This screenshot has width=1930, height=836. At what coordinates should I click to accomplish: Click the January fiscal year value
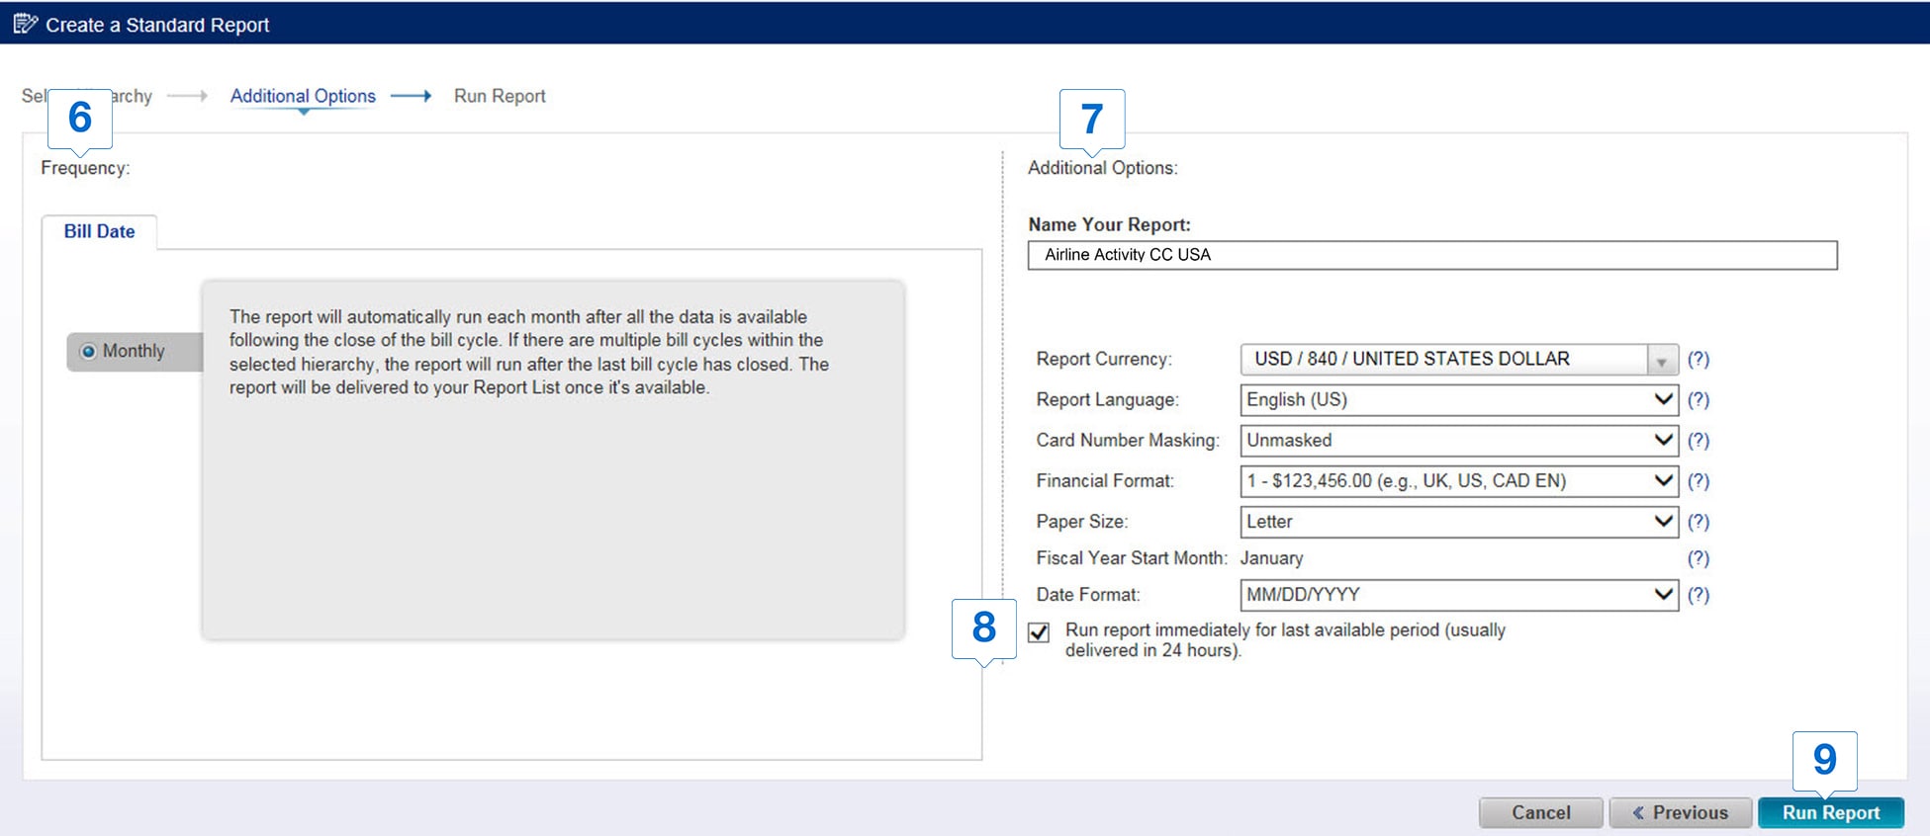click(1271, 557)
